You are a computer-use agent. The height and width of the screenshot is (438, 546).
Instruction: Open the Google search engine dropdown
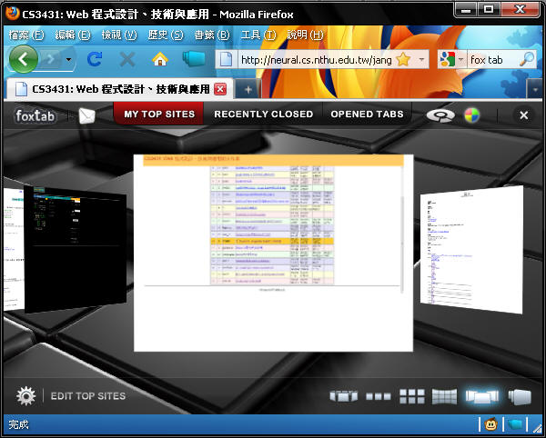click(x=460, y=59)
